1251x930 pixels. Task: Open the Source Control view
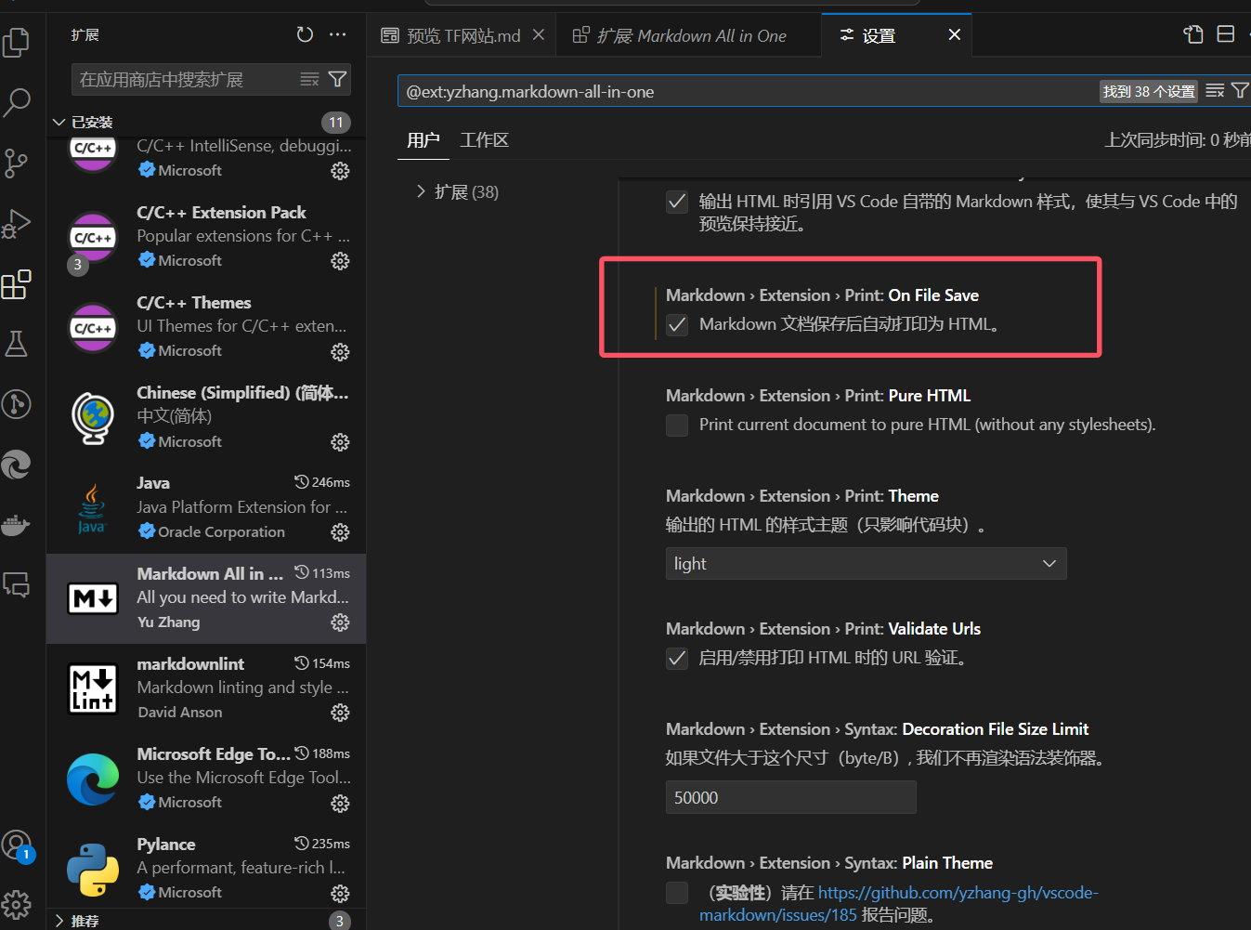tap(17, 163)
